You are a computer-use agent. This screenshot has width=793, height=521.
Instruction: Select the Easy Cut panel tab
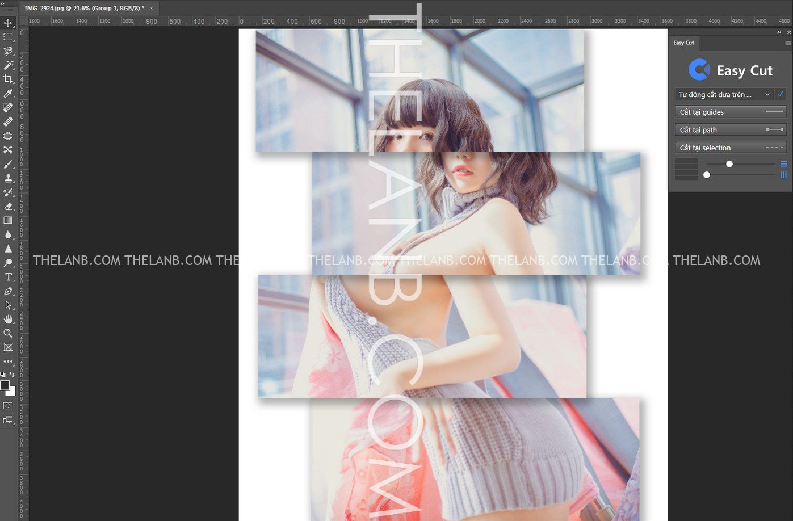pyautogui.click(x=683, y=43)
